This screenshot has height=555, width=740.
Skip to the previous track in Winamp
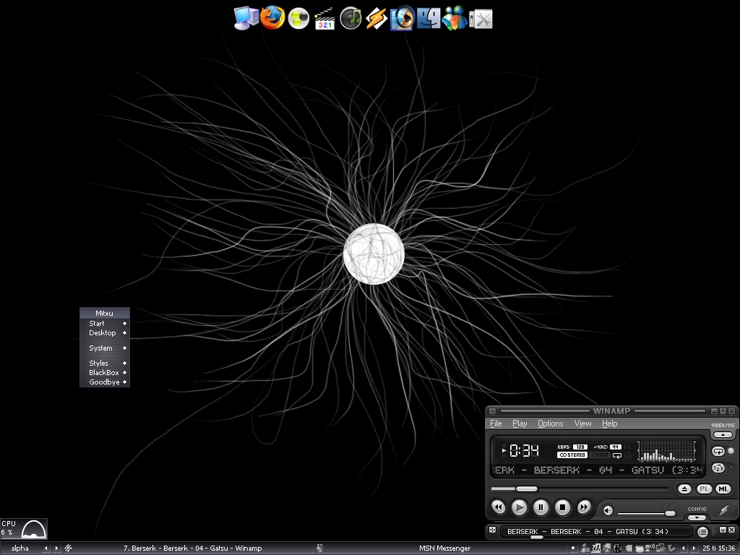tap(499, 507)
